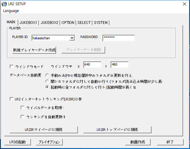Open プレイオプション button
The image size is (190, 149).
[49, 142]
